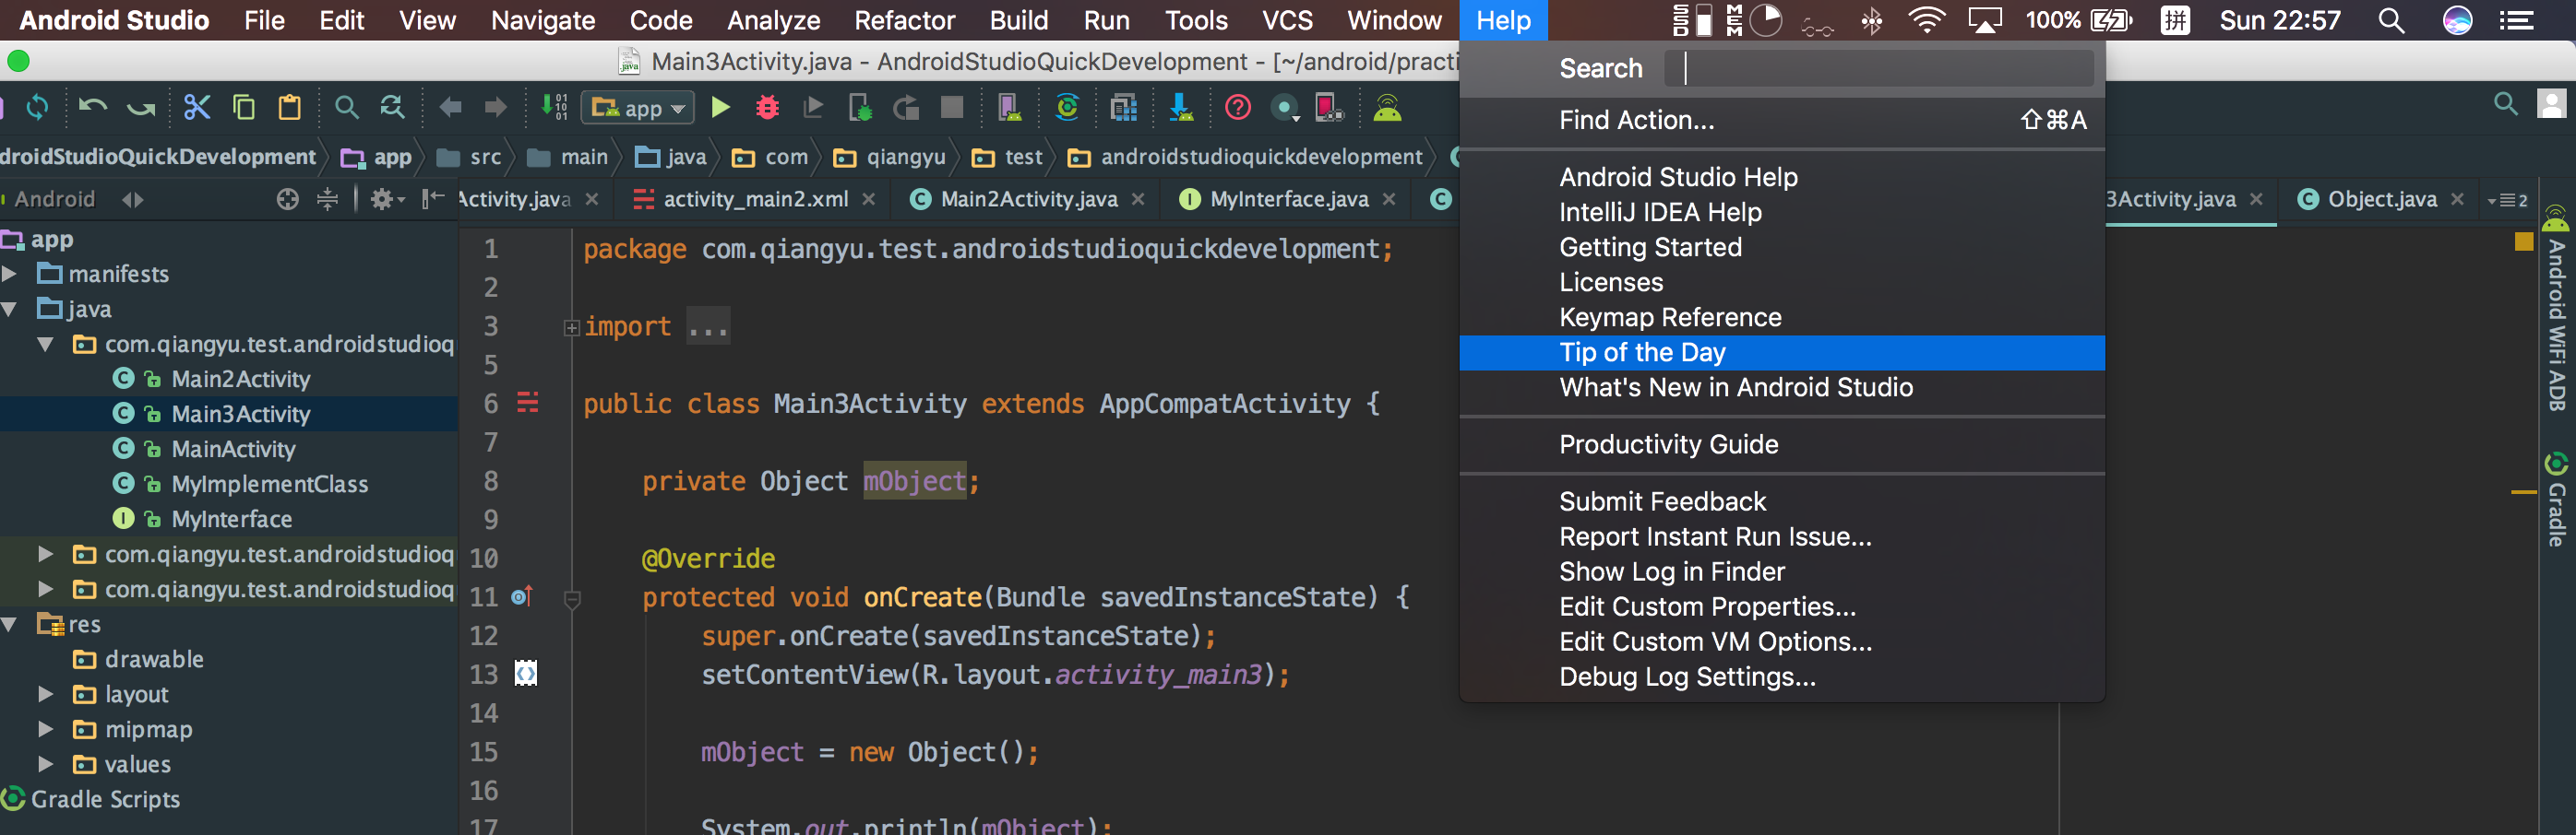Image resolution: width=2576 pixels, height=835 pixels.
Task: Click the SDK Manager download icon
Action: tap(1181, 107)
